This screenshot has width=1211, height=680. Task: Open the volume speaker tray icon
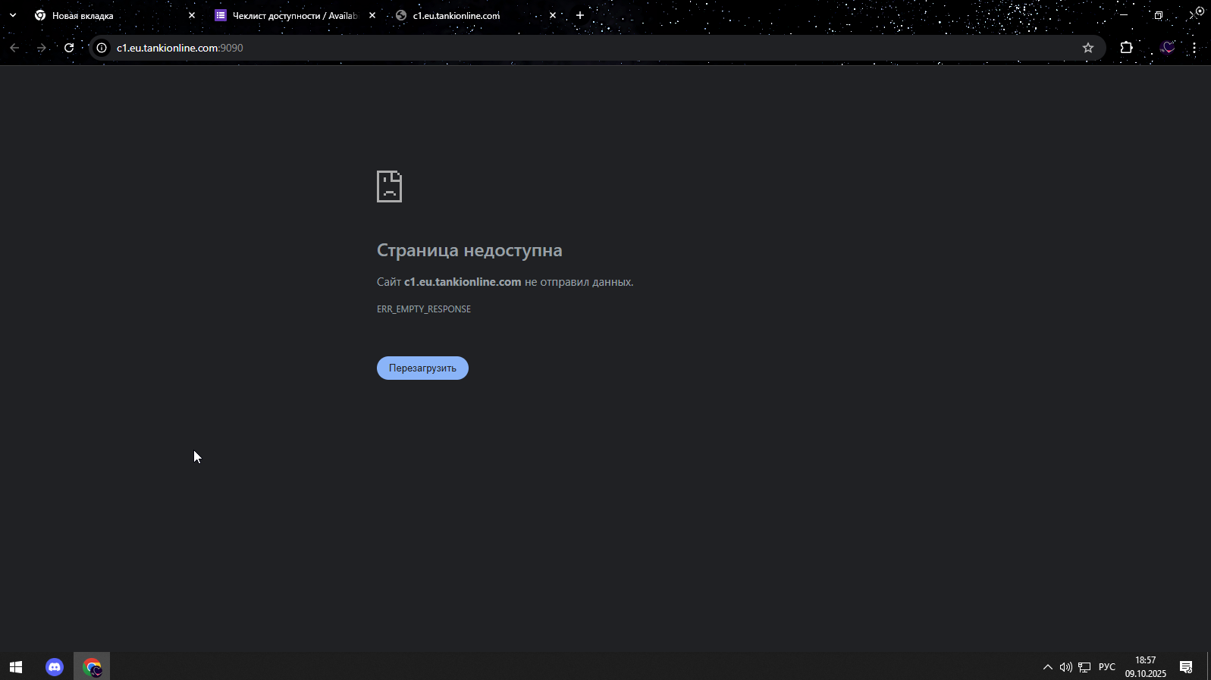[x=1066, y=667]
